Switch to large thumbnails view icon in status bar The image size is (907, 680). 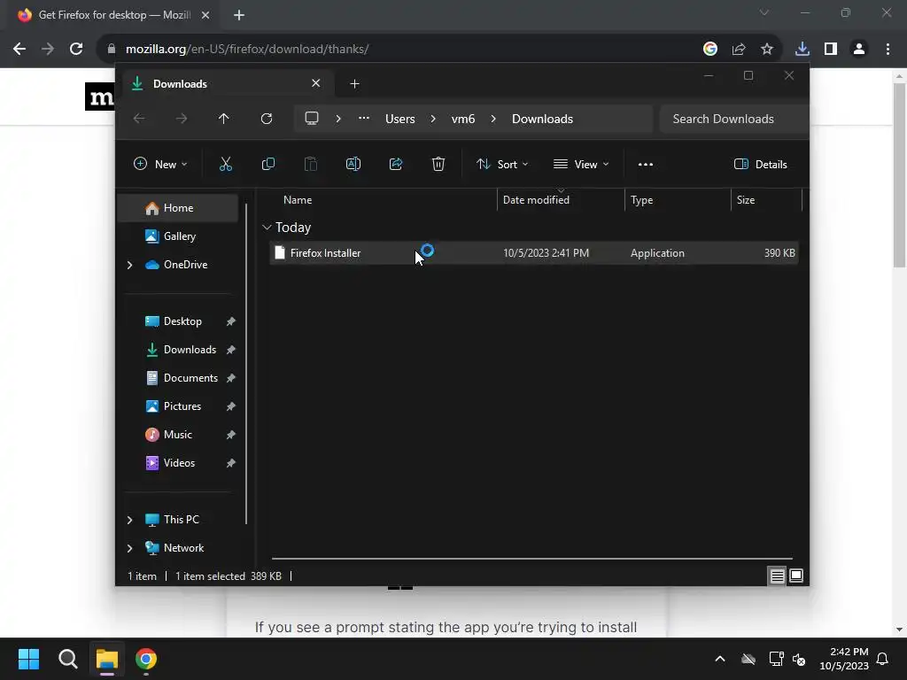coord(796,576)
